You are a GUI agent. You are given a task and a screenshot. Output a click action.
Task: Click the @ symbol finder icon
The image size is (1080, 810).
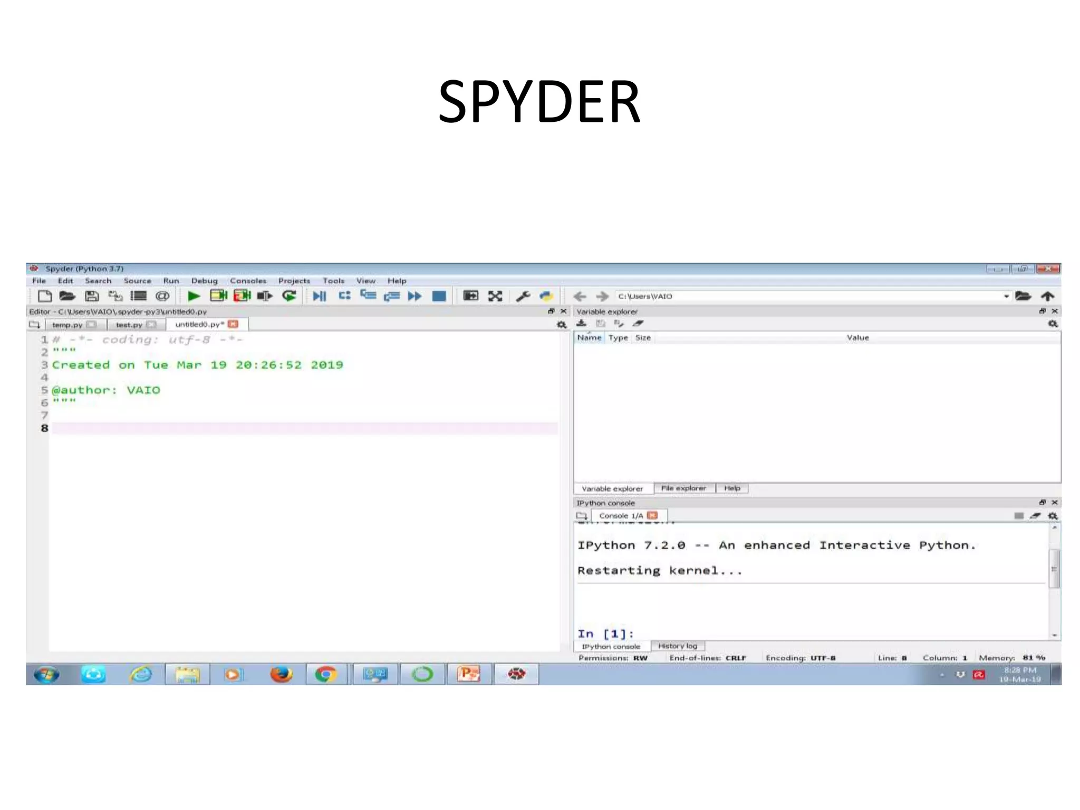162,296
